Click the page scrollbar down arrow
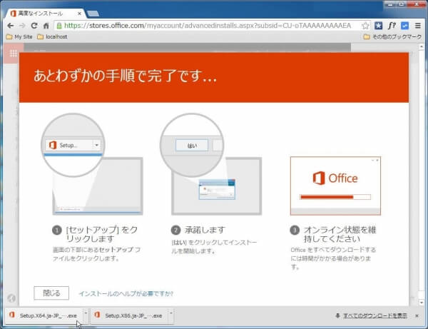 pyautogui.click(x=422, y=303)
